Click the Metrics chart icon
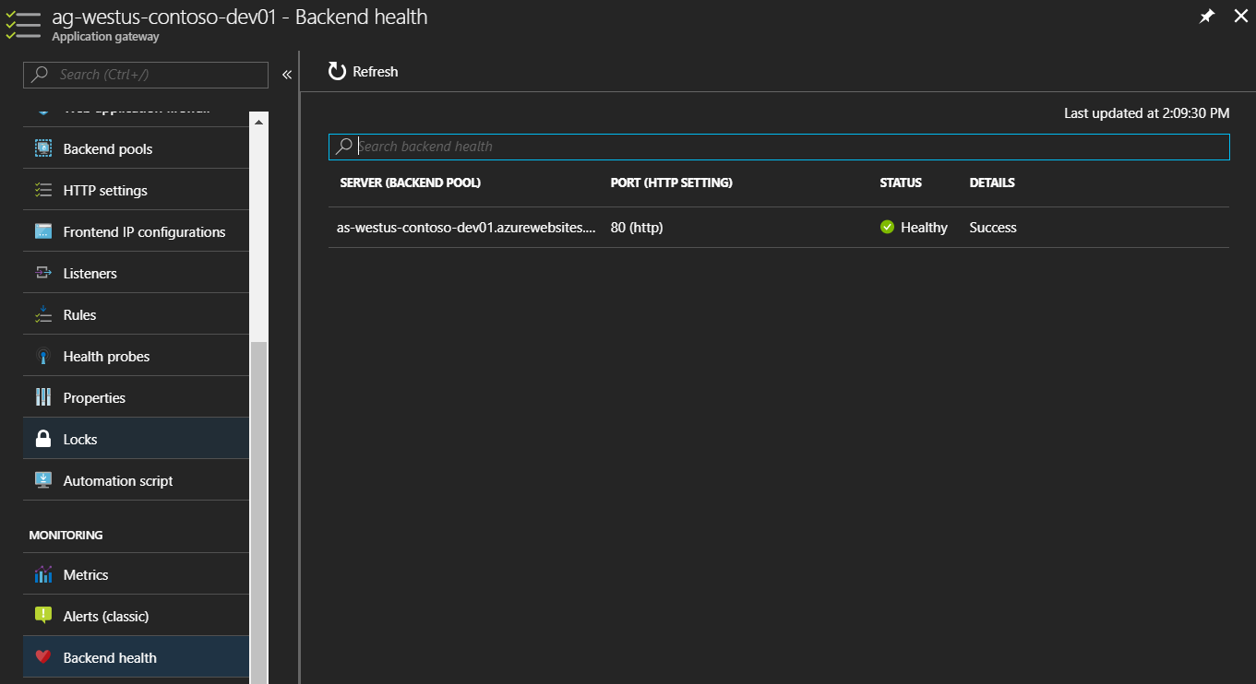Viewport: 1256px width, 684px height. [x=43, y=574]
